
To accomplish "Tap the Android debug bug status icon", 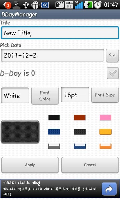I will click(35, 5).
